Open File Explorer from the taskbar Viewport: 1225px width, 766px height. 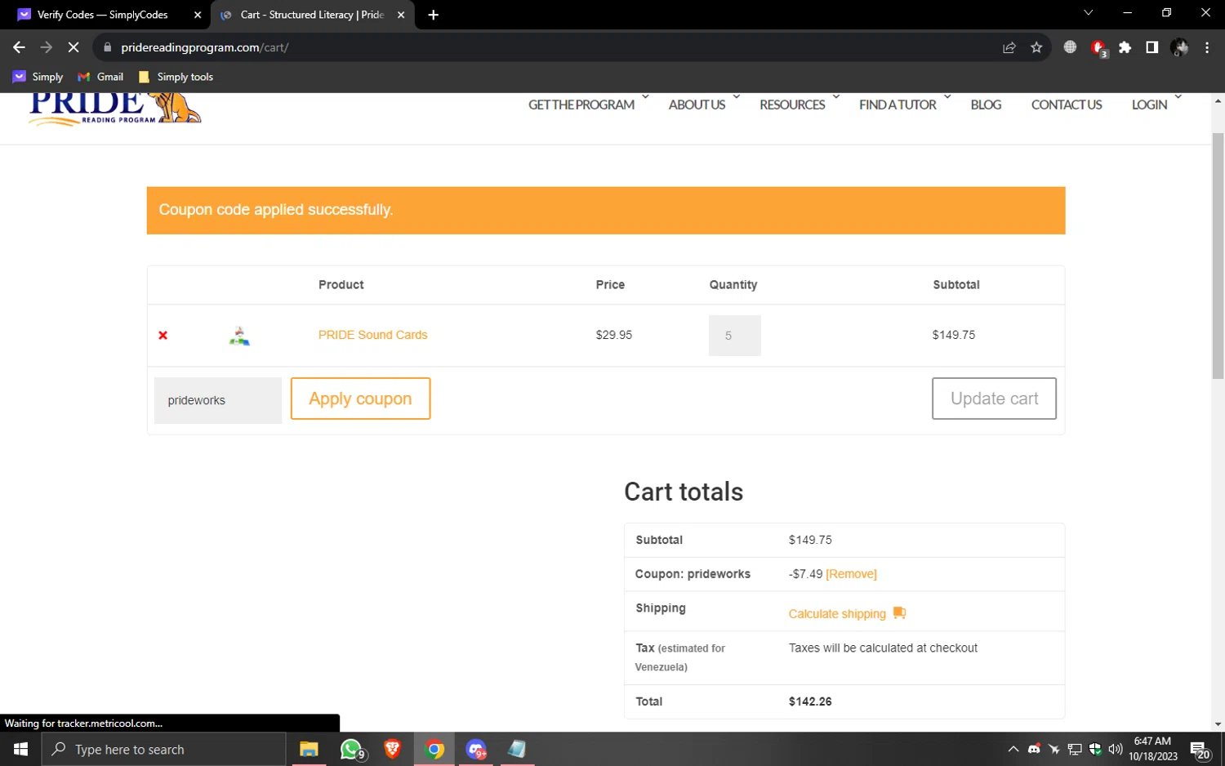pos(309,749)
